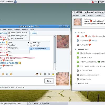Click the Away clock icon beside prikarapha
The width and height of the screenshot is (105, 105).
coord(78,40)
